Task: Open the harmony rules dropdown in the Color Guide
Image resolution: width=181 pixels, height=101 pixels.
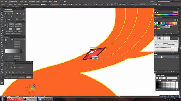Action: pyautogui.click(x=178, y=78)
